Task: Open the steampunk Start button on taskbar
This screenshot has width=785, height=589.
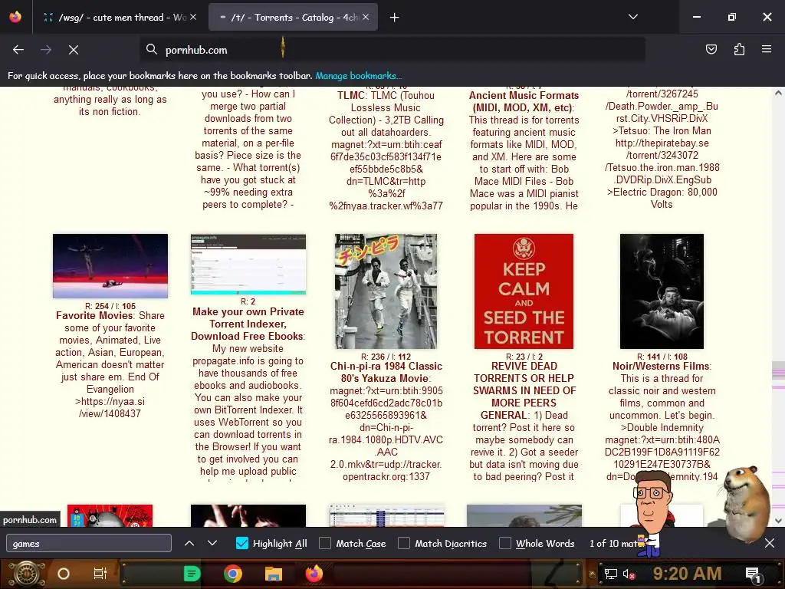Action: point(27,574)
